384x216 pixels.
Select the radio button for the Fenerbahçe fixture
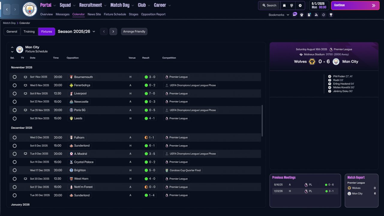point(14,85)
